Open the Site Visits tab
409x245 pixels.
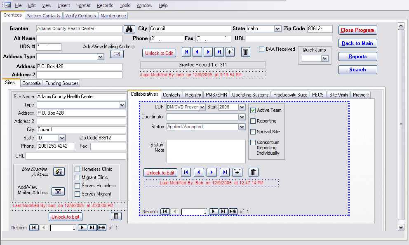tap(338, 95)
